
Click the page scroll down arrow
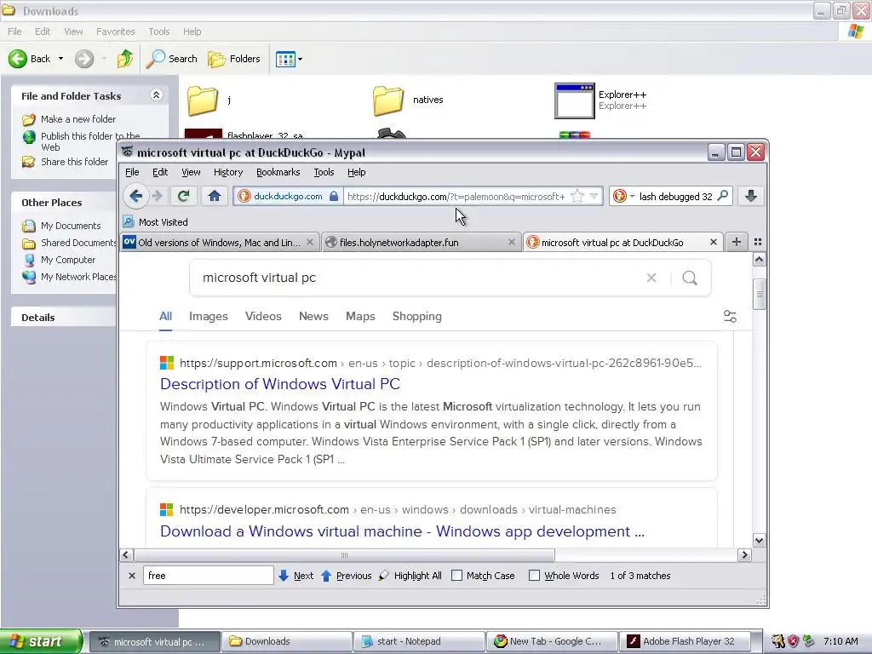[759, 540]
